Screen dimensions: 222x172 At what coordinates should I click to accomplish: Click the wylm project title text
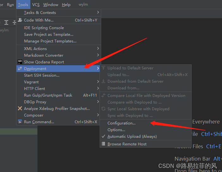click(x=83, y=4)
